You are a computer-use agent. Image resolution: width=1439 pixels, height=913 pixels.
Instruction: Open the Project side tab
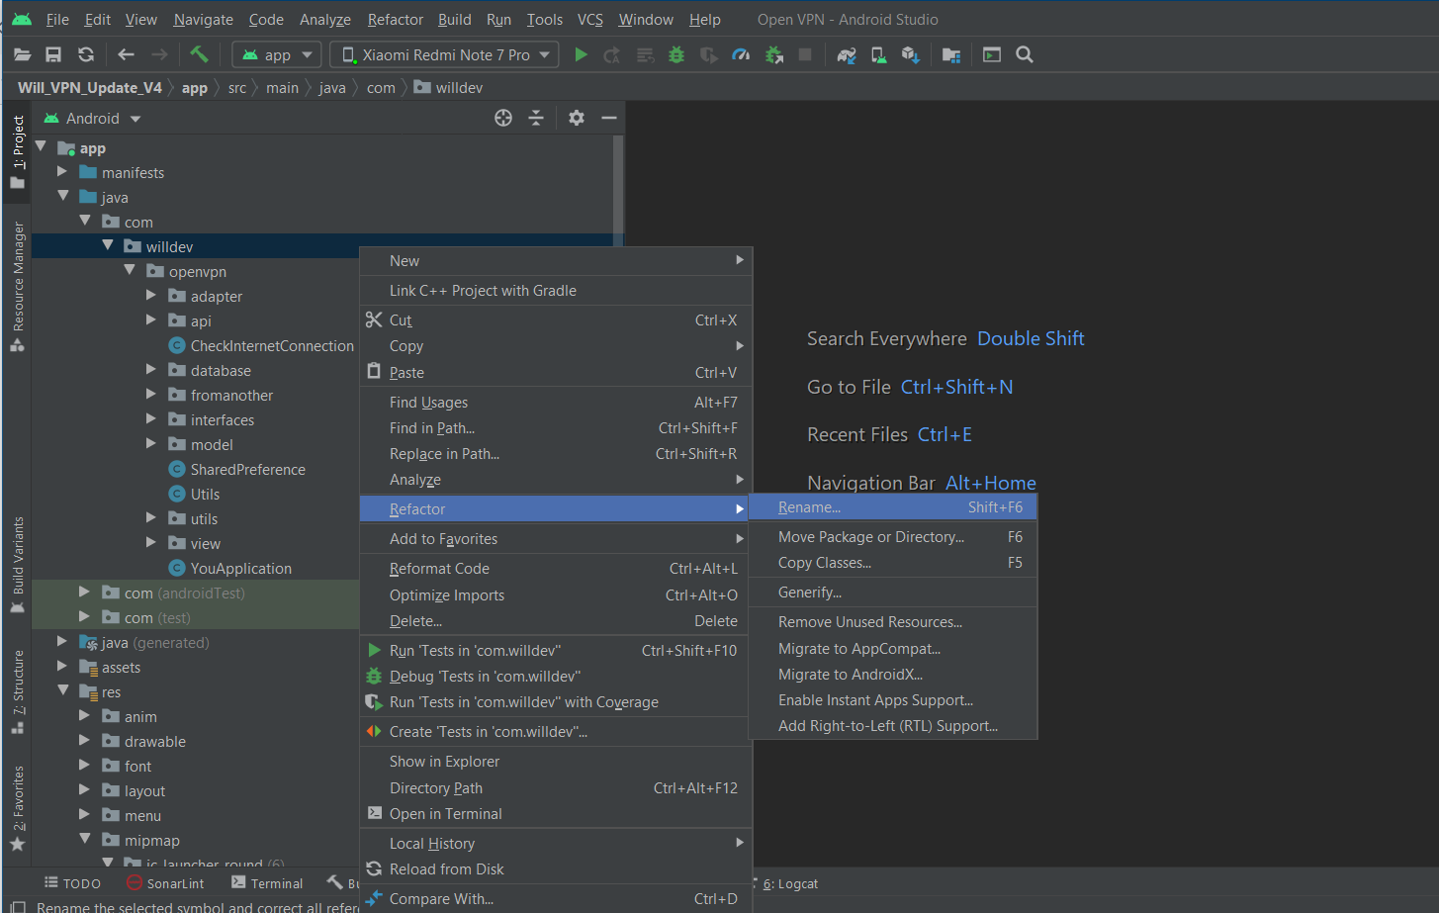coord(18,151)
